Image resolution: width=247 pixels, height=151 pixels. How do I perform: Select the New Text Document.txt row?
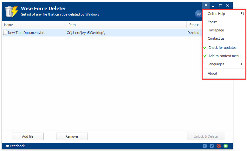pyautogui.click(x=102, y=33)
